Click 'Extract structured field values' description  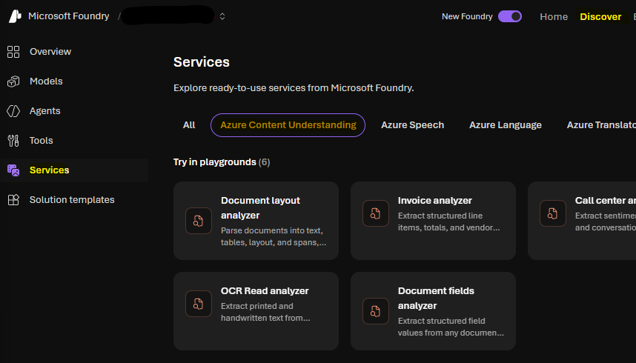tap(451, 327)
